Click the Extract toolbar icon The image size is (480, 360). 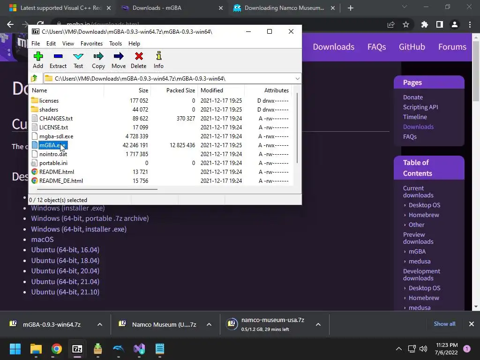point(58,60)
